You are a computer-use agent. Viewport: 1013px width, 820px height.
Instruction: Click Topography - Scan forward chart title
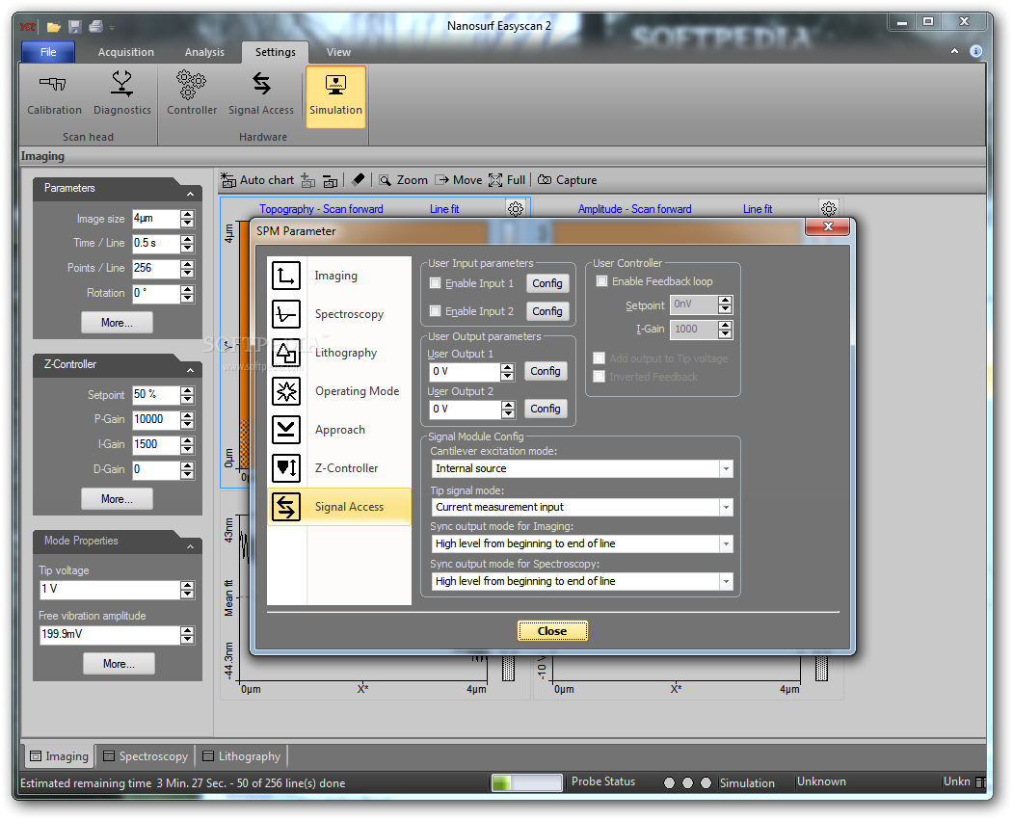click(x=321, y=209)
